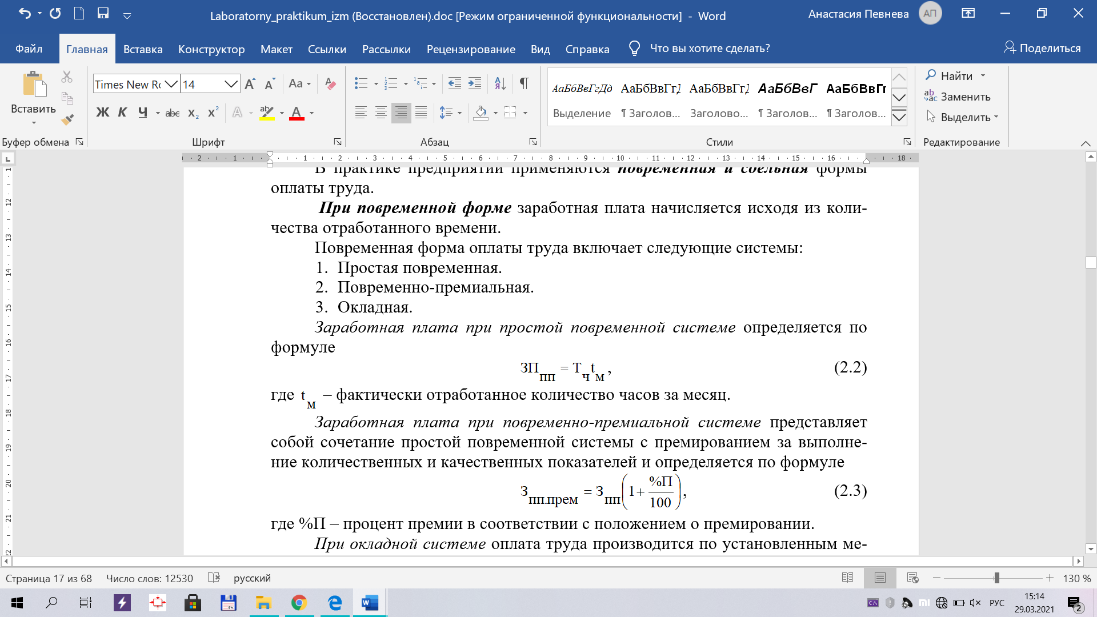Click word count Число слов: 12530
This screenshot has width=1097, height=617.
click(150, 578)
